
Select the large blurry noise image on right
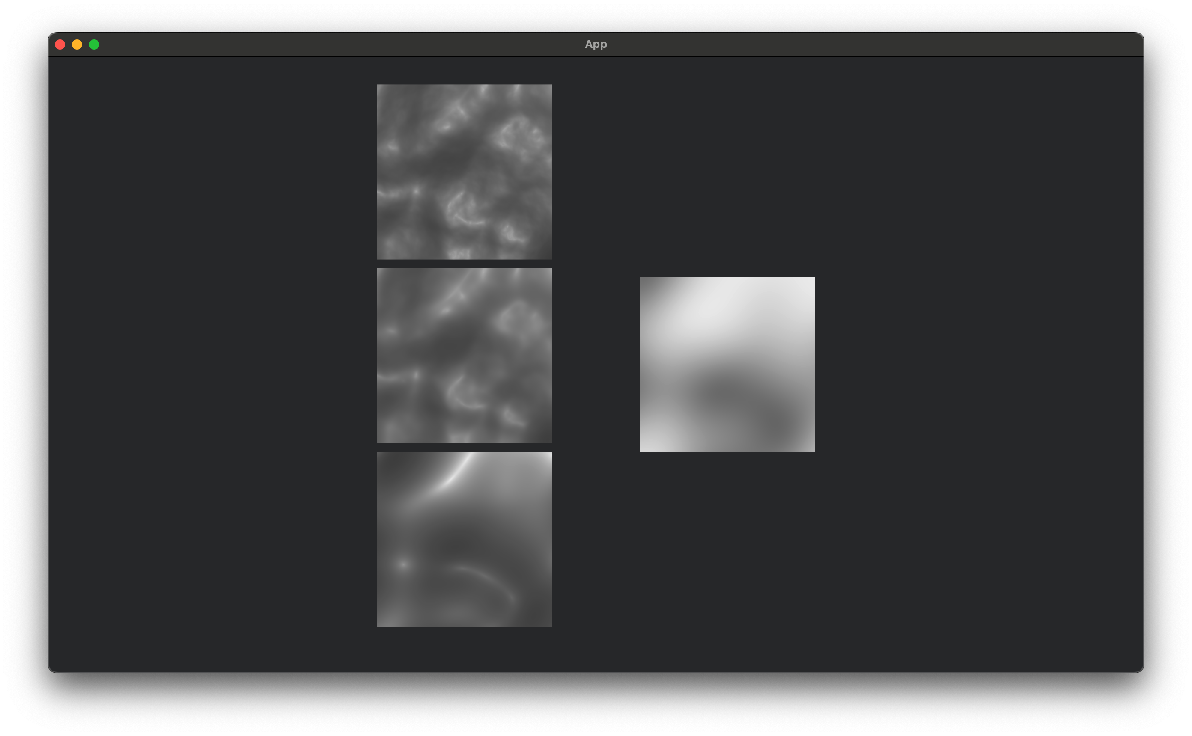pos(727,364)
